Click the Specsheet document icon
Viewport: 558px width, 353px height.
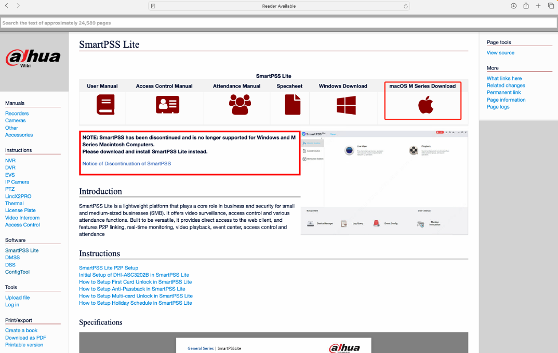point(293,105)
